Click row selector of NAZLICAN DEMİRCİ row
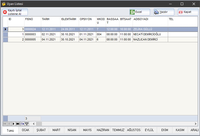The width and height of the screenshot is (200, 136). point(5,39)
